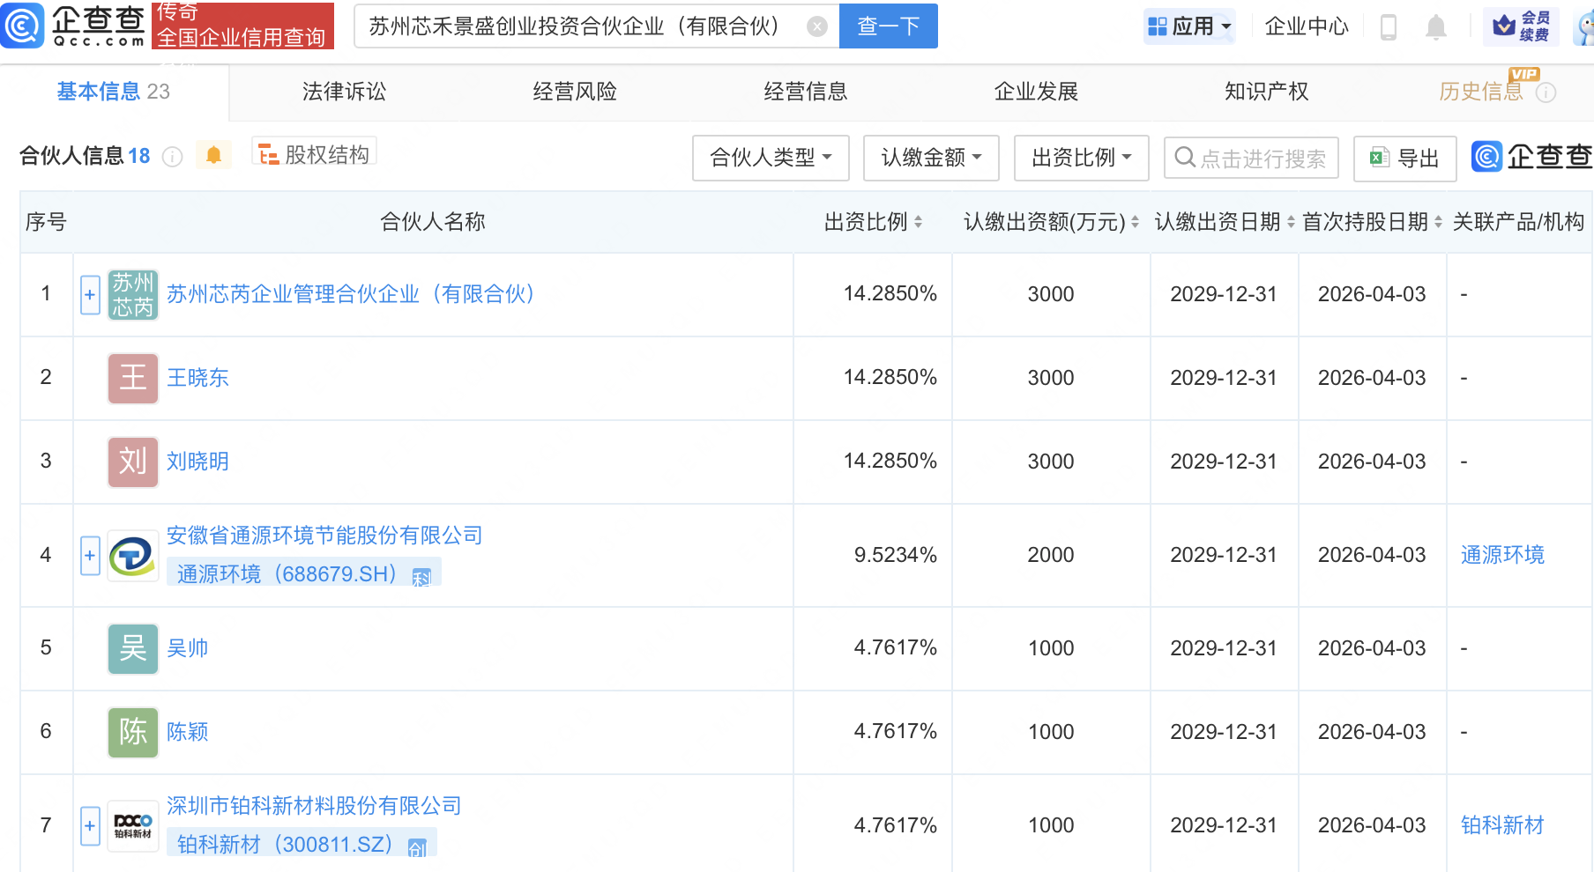1594x872 pixels.
Task: Switch to the 法律诉讼 tab
Action: pos(344,92)
